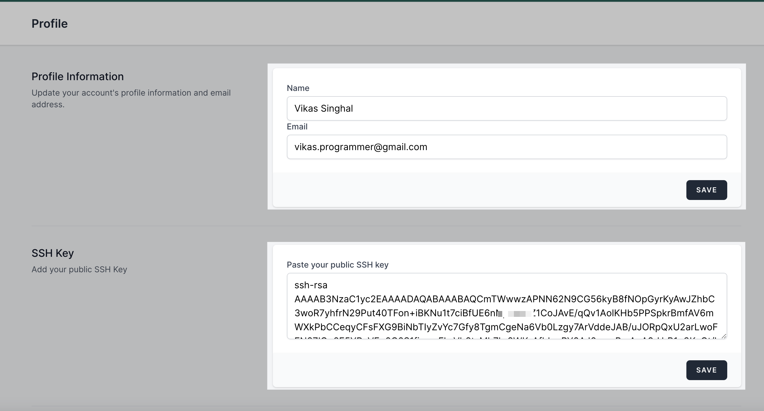This screenshot has height=411, width=764.
Task: Save the Profile Information form
Action: pos(707,190)
